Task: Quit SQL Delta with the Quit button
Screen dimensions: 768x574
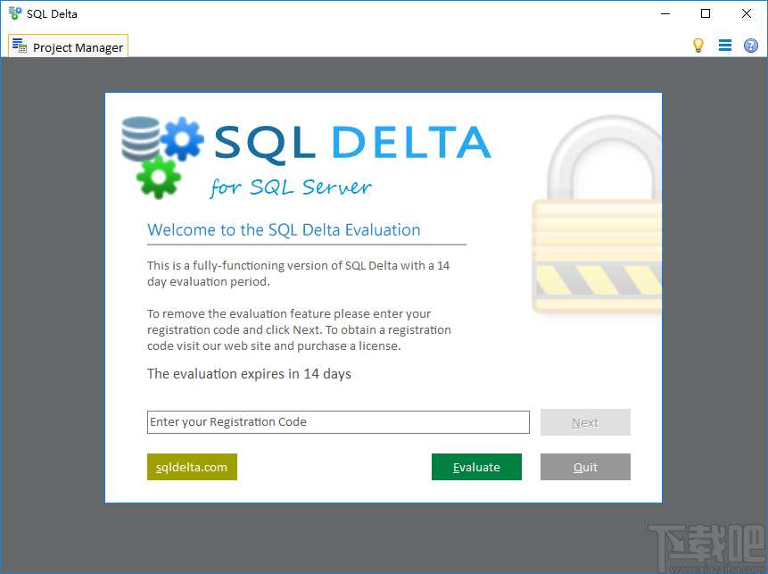Action: coord(585,467)
